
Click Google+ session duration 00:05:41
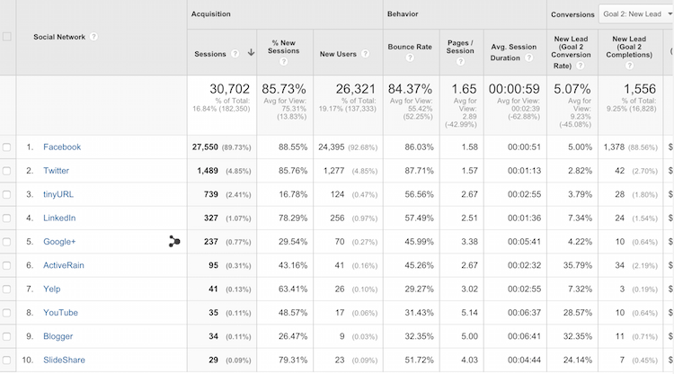(x=524, y=242)
